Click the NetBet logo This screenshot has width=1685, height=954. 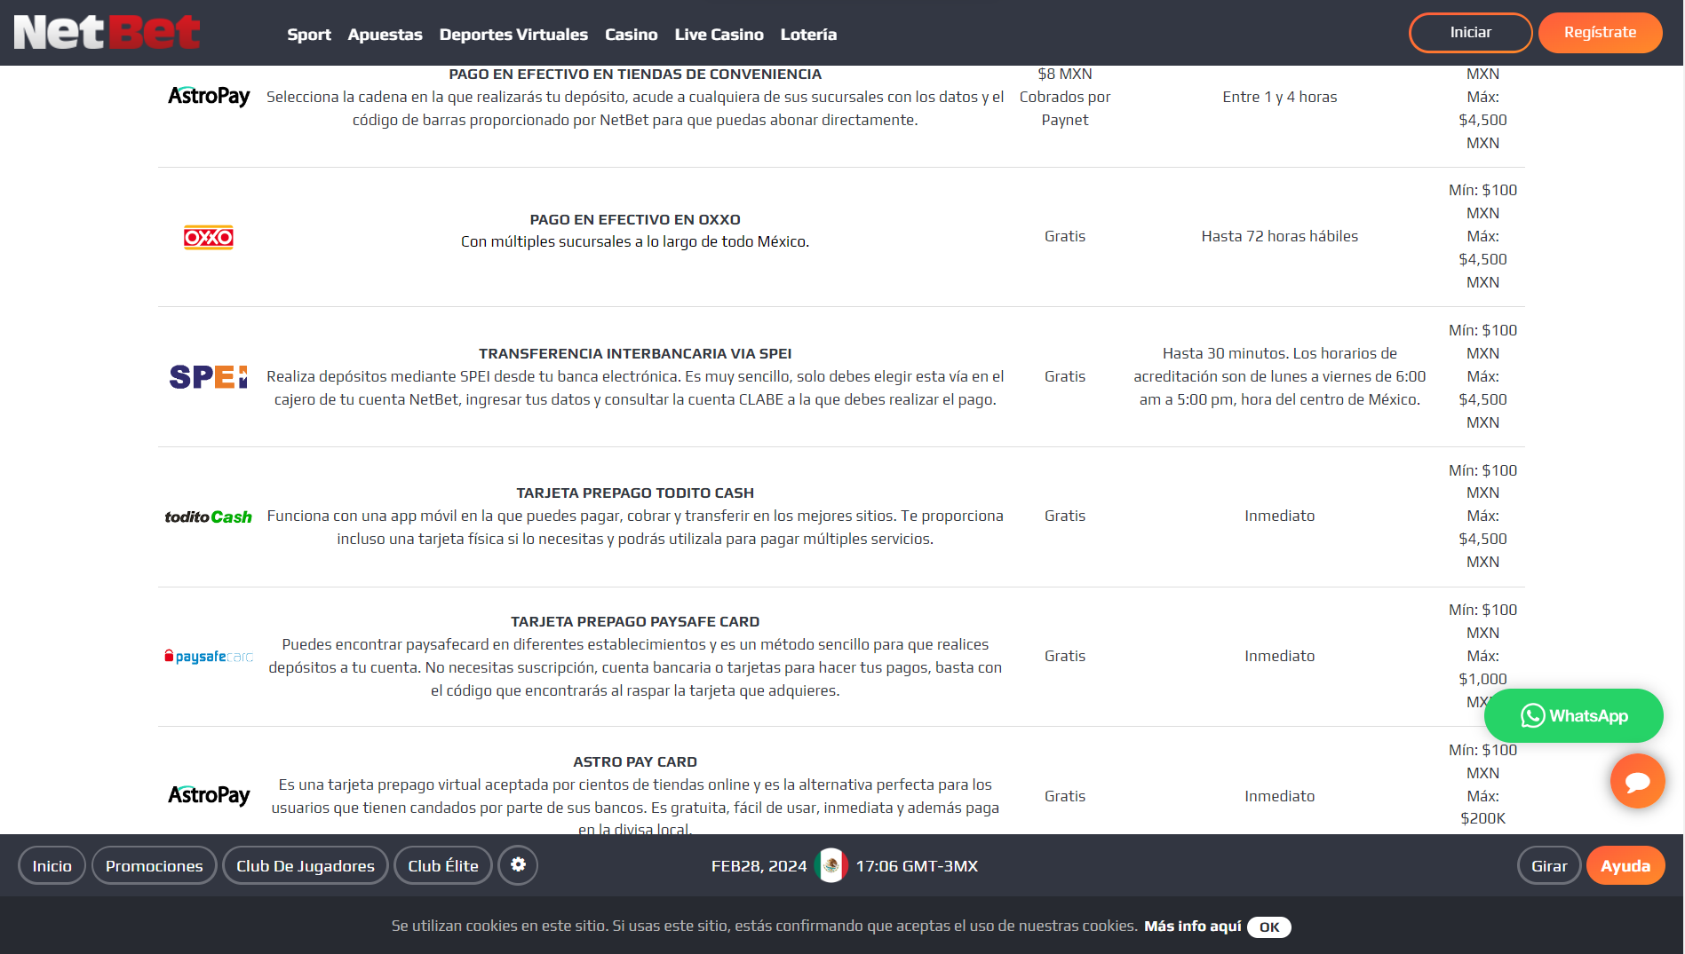point(107,32)
